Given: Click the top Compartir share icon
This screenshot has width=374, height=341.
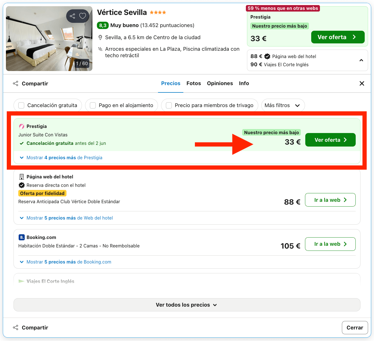Looking at the screenshot, I should (15, 83).
